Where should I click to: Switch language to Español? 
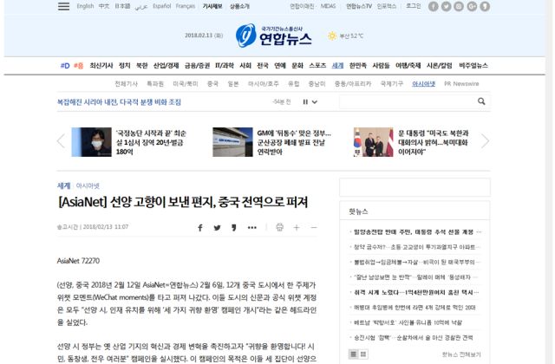point(162,6)
